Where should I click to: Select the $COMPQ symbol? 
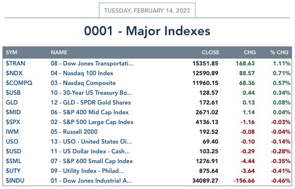click(19, 83)
